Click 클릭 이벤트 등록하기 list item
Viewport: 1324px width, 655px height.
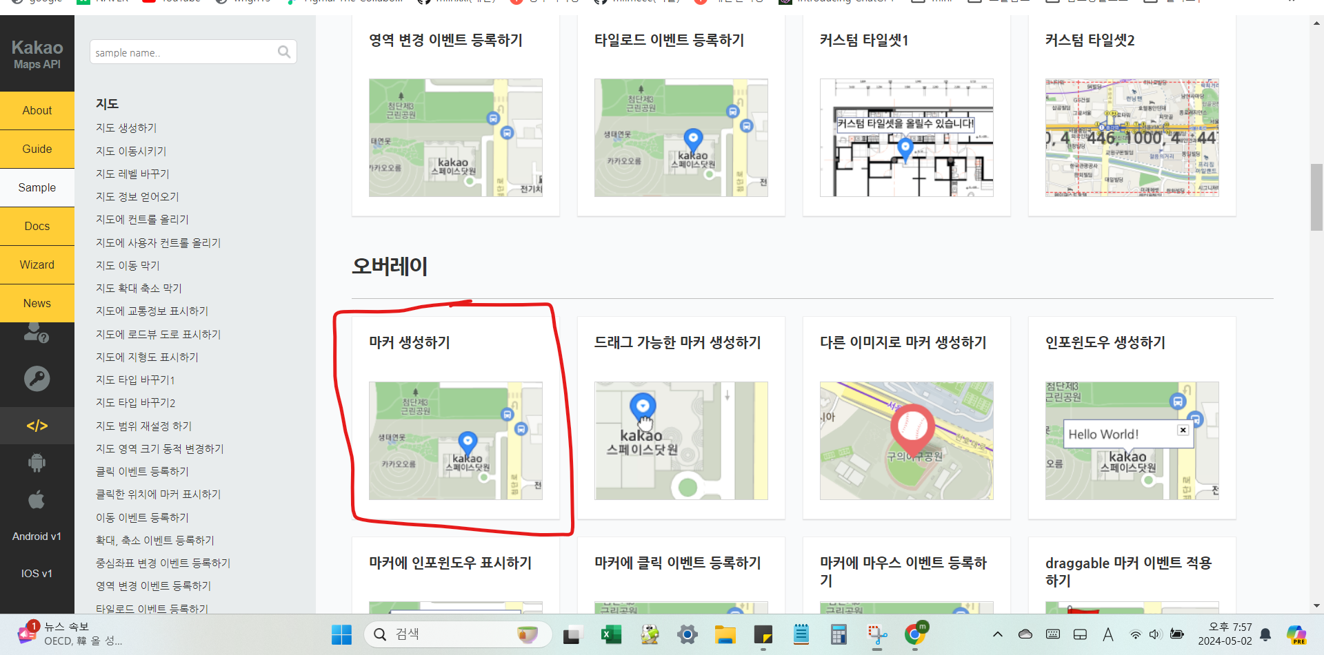tap(142, 471)
